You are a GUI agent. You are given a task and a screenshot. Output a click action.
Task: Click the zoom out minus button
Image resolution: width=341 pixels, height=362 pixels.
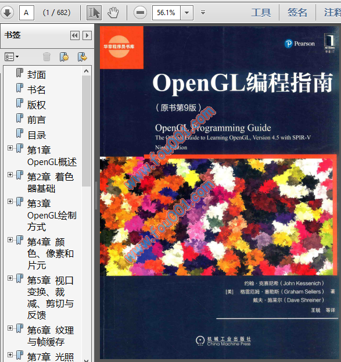pos(140,13)
